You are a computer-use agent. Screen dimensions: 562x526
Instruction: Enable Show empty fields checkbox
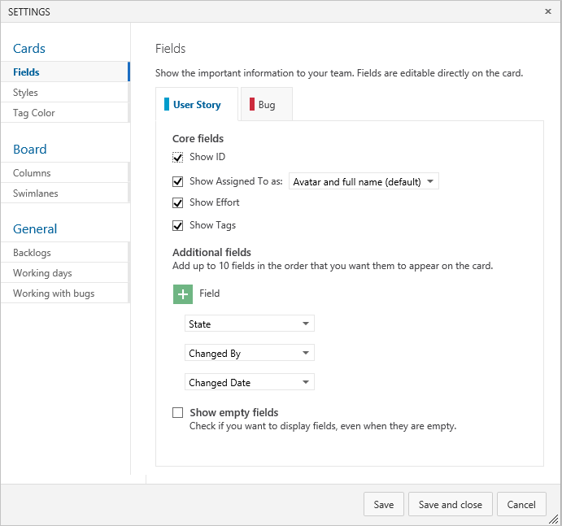coord(178,413)
